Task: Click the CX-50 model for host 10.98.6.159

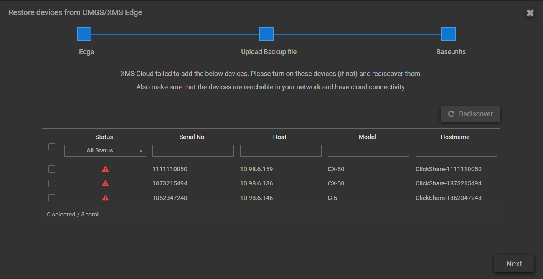Action: pos(336,169)
